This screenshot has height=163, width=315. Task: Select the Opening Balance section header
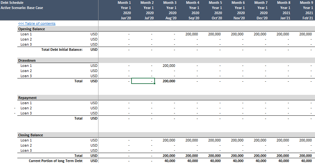[x=31, y=29]
